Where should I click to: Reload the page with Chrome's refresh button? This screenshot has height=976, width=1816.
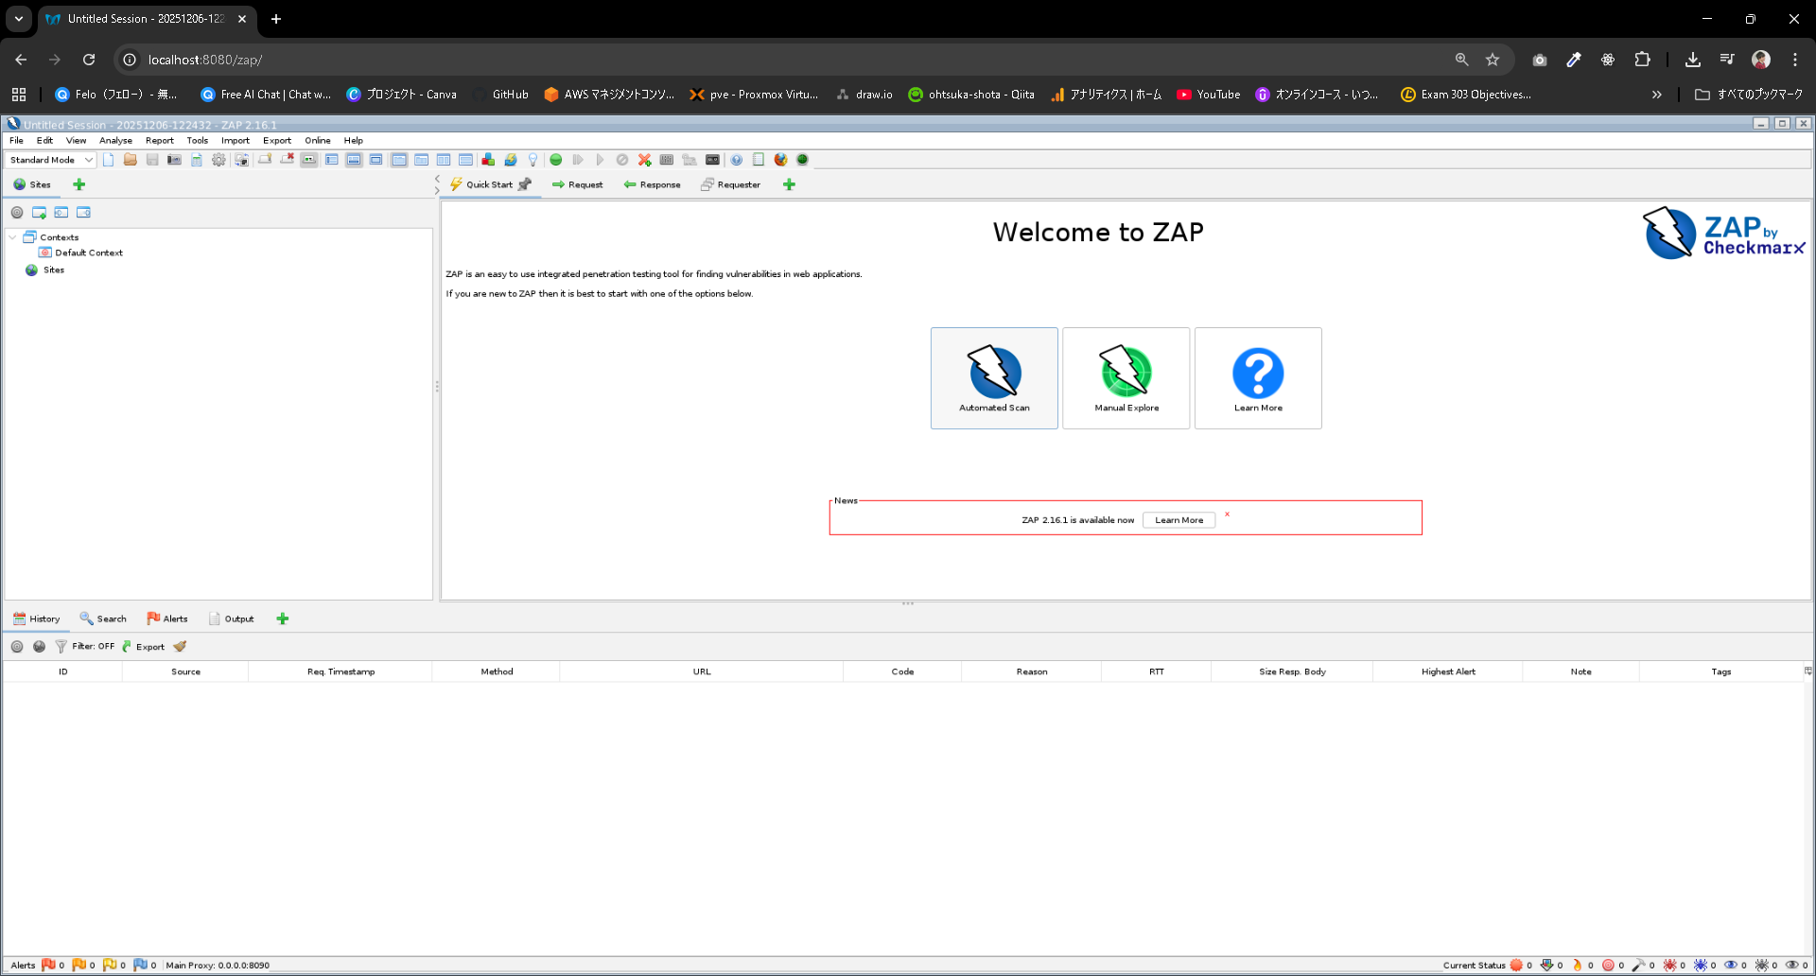[x=89, y=60]
